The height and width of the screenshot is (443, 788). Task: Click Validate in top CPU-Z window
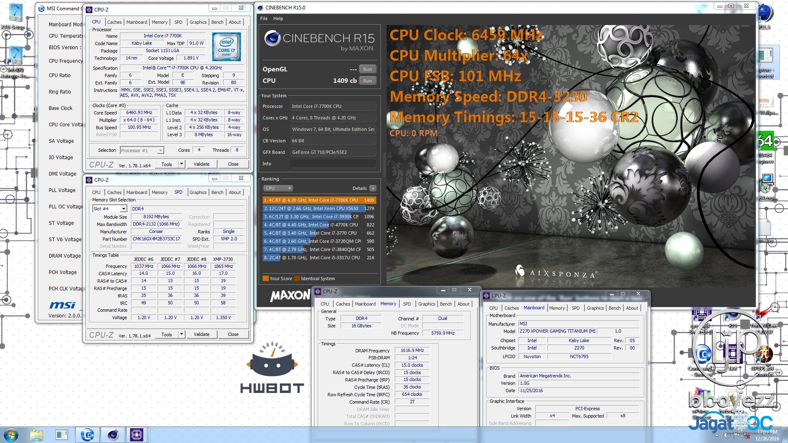202,164
